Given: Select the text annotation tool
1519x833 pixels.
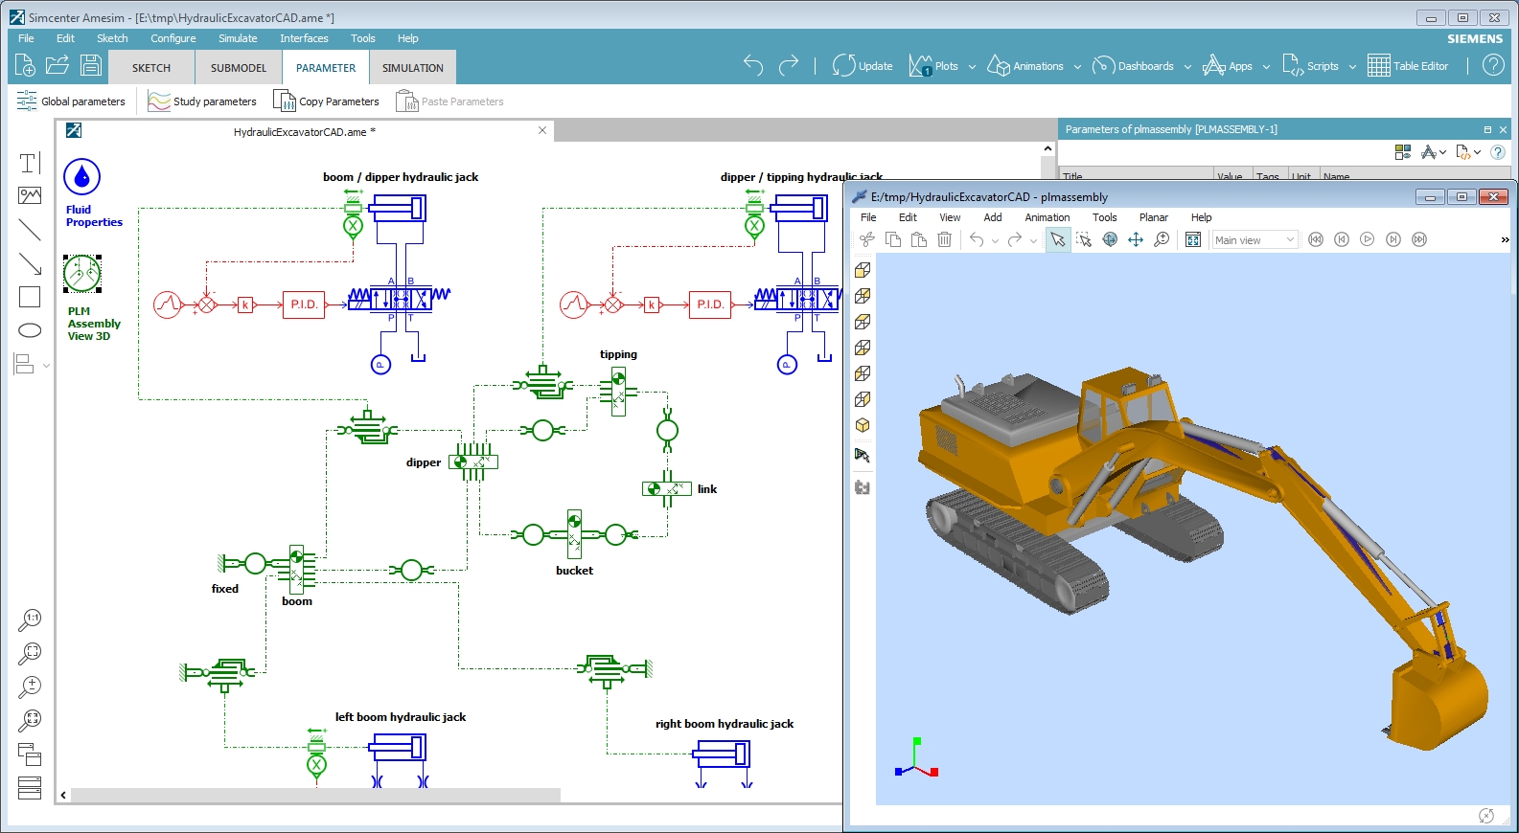Looking at the screenshot, I should [x=30, y=163].
